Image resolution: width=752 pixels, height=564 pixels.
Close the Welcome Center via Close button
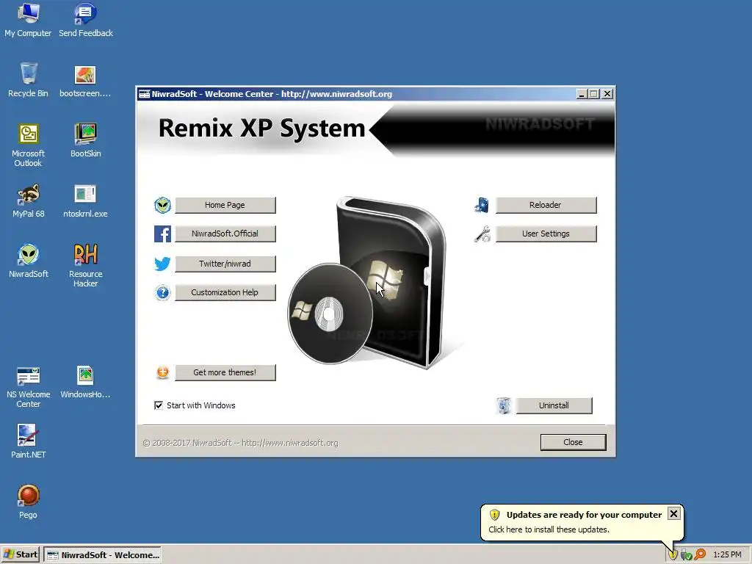[573, 442]
